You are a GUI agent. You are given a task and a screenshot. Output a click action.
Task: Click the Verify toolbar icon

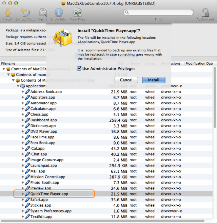pos(43,13)
